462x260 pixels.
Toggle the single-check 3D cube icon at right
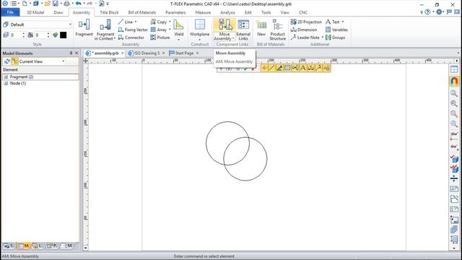click(x=454, y=159)
